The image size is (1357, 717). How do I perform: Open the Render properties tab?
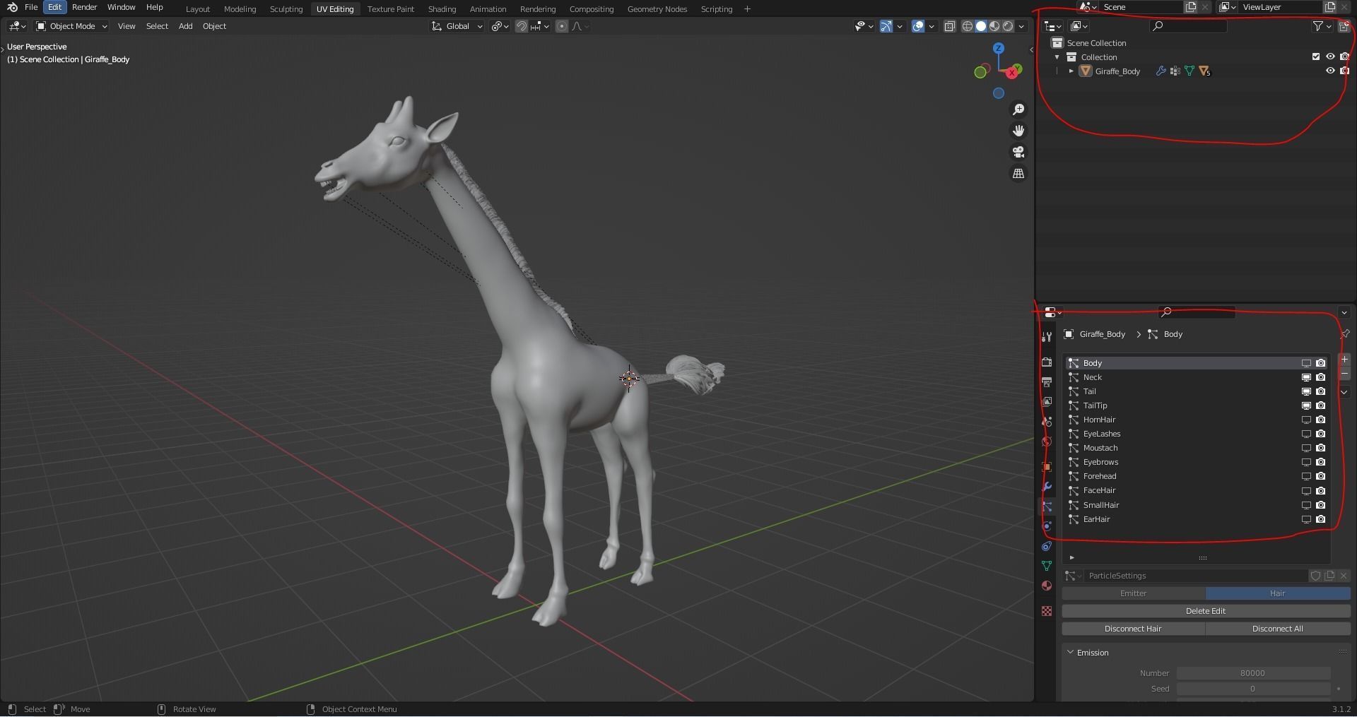tap(1047, 362)
